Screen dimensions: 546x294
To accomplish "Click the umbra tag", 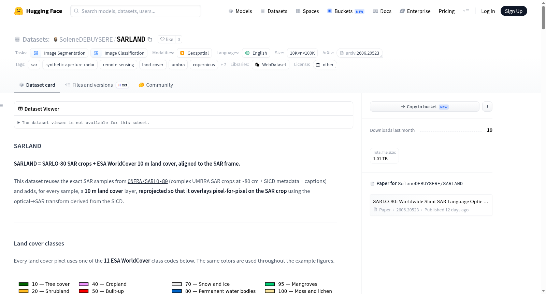I will click(x=178, y=65).
